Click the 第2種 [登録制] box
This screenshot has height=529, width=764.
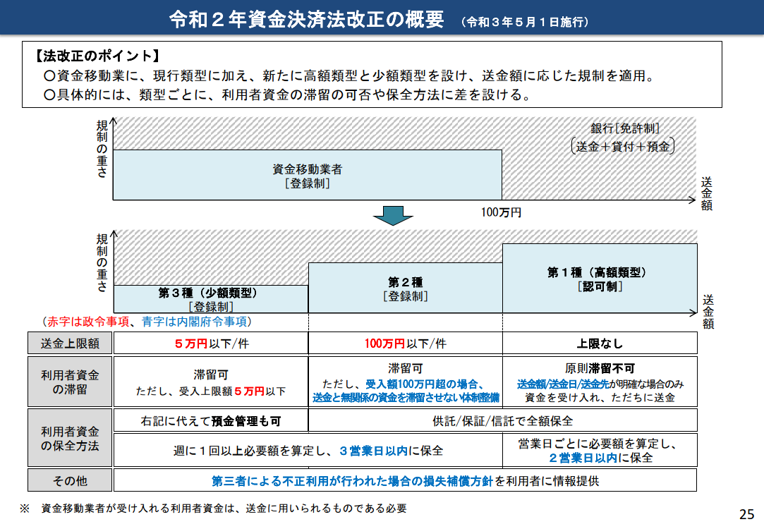(x=406, y=288)
